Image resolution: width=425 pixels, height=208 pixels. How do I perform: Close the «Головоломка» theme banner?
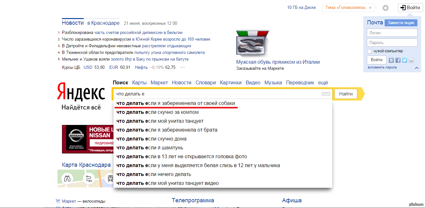[370, 8]
